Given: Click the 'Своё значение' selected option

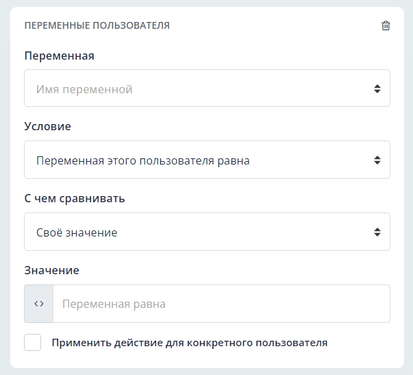Looking at the screenshot, I should [x=77, y=232].
